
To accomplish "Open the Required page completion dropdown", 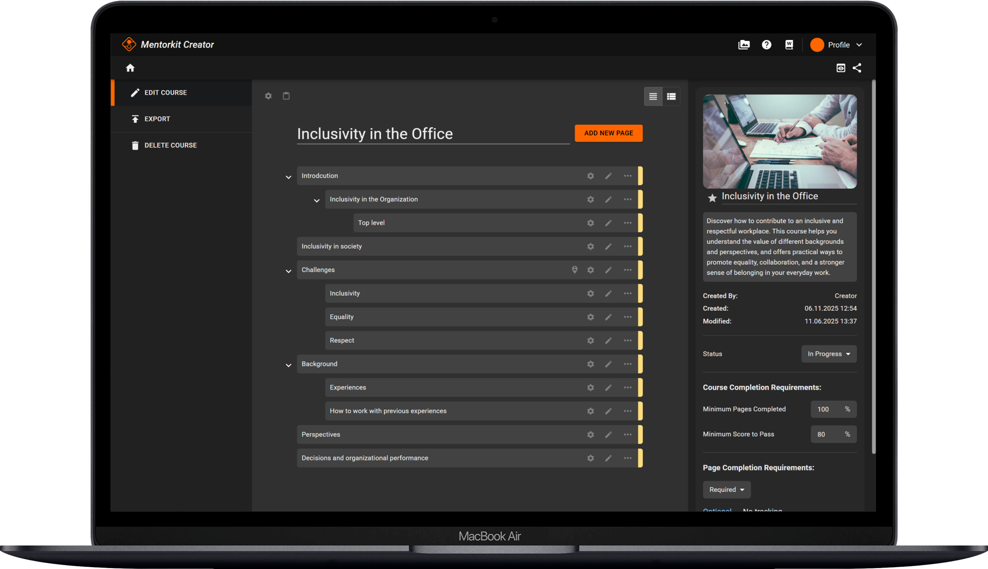I will pyautogui.click(x=727, y=490).
